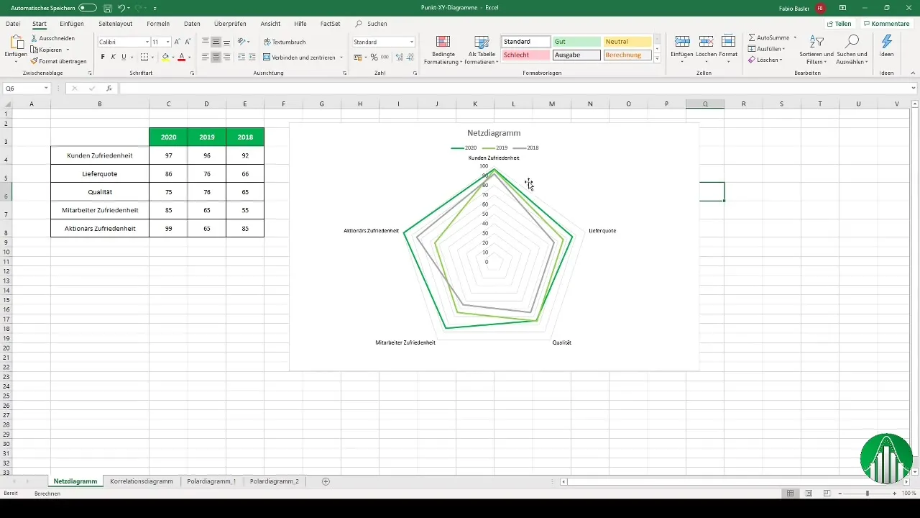
Task: Open the Formeln ribbon tab
Action: coord(158,24)
